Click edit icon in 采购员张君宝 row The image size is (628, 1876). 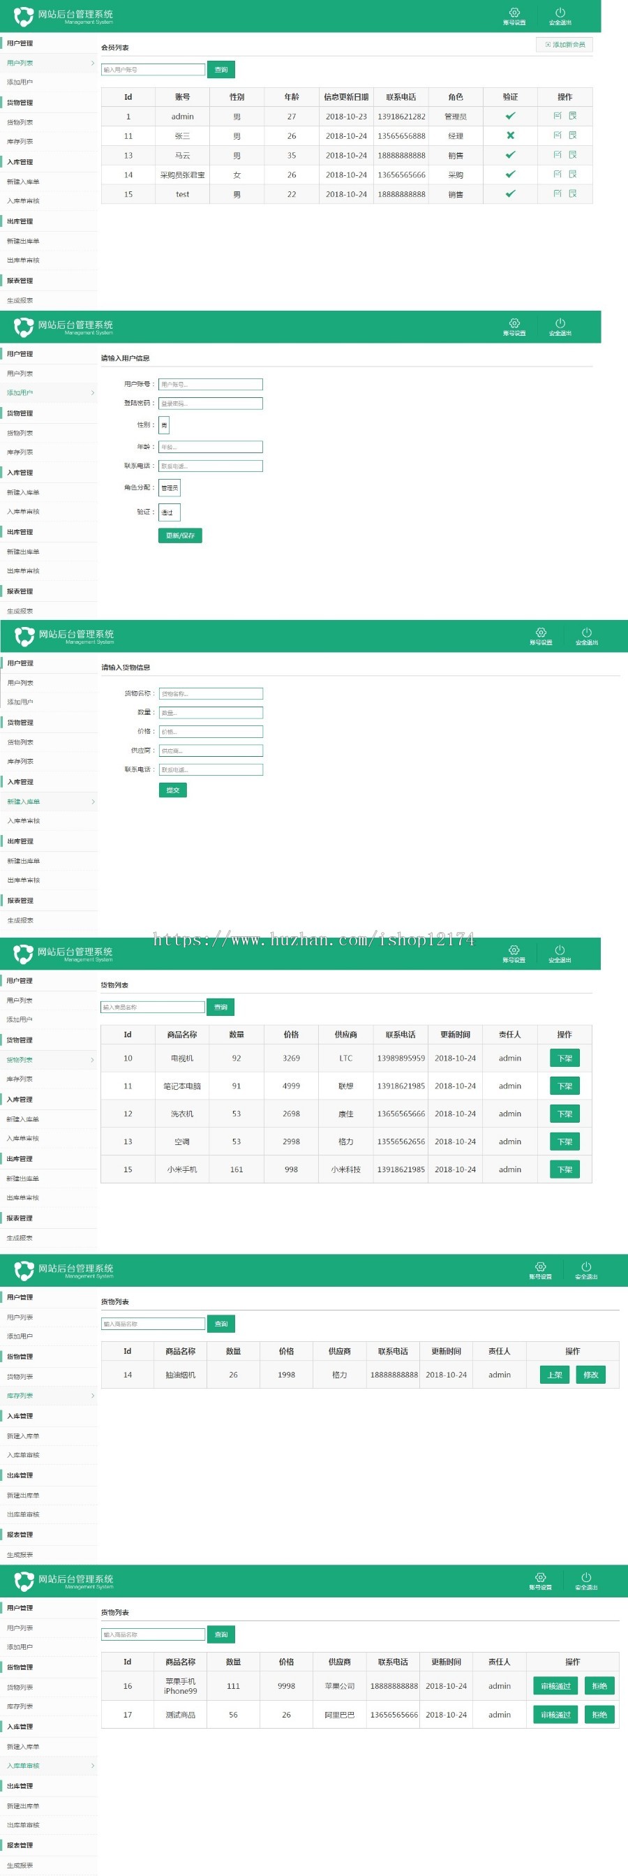[x=558, y=174]
